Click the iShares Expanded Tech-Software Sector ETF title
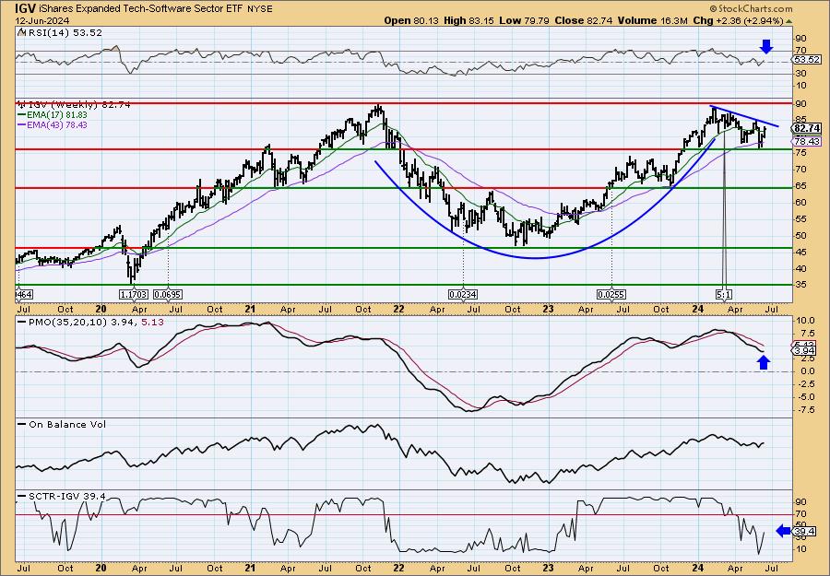This screenshot has height=576, width=830. click(x=141, y=9)
